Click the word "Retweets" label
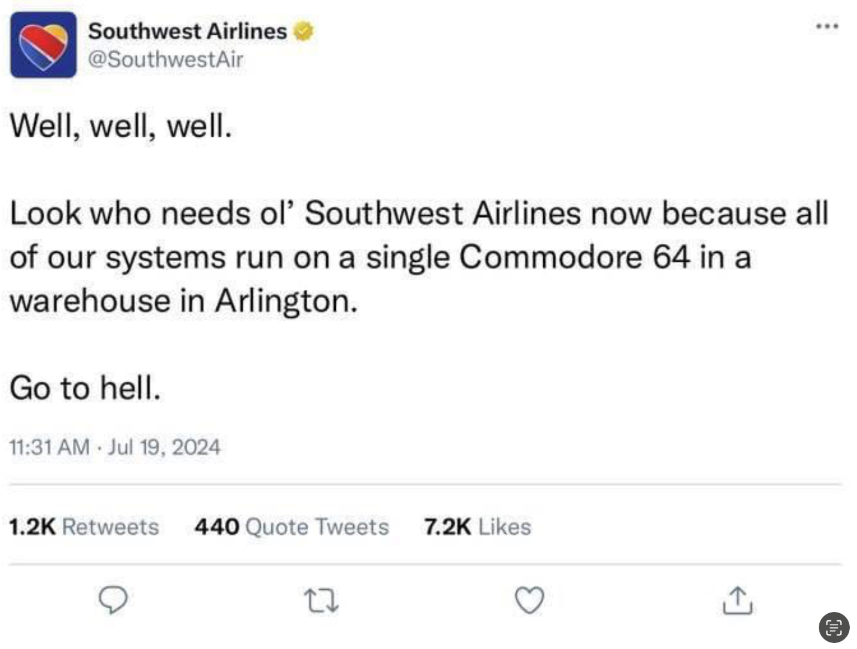857x649 pixels. 111,527
